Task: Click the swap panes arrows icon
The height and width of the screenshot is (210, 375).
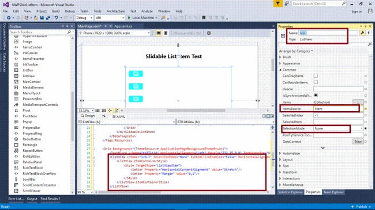Action: 104,116
